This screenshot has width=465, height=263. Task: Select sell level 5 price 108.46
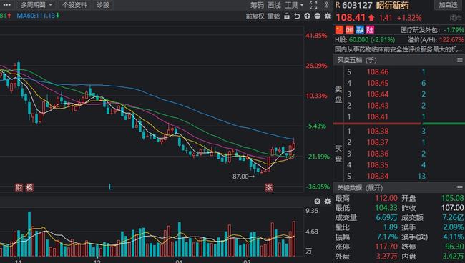click(378, 72)
